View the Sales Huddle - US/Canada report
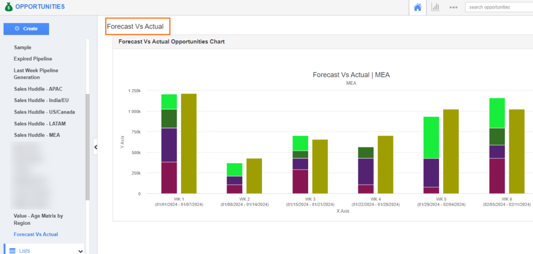This screenshot has width=533, height=254. coord(44,112)
